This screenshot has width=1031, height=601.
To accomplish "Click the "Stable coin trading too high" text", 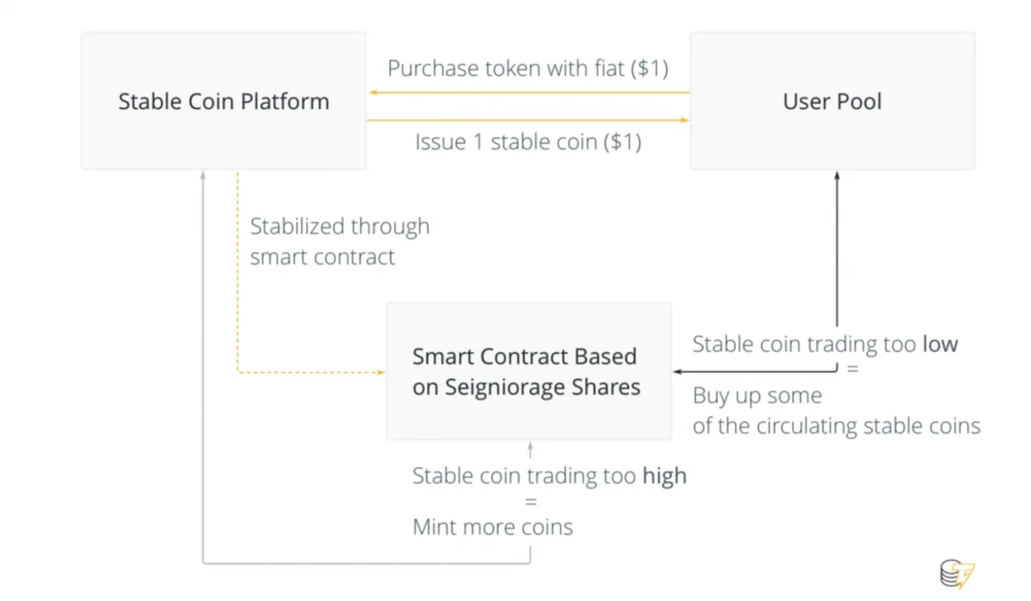I will click(x=549, y=476).
